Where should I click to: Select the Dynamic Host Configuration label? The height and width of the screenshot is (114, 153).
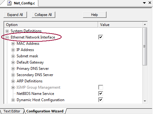41,100
